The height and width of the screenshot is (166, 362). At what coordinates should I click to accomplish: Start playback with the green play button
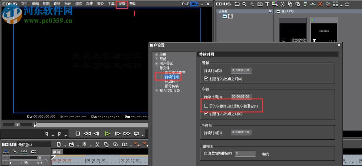(x=107, y=134)
